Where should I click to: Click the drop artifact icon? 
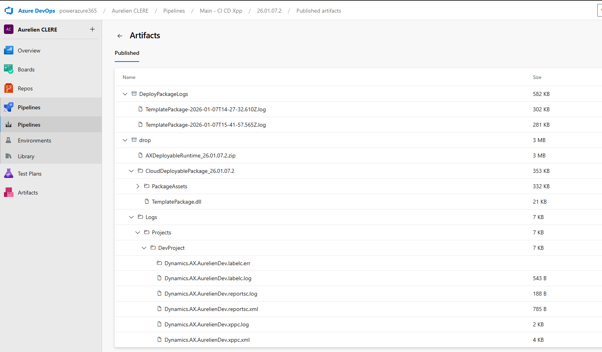tap(134, 140)
